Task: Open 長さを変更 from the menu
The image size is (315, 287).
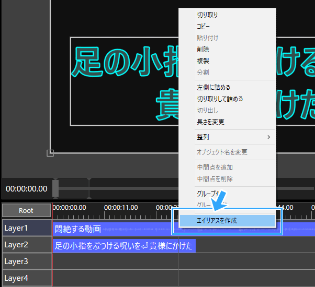Action: (x=210, y=122)
